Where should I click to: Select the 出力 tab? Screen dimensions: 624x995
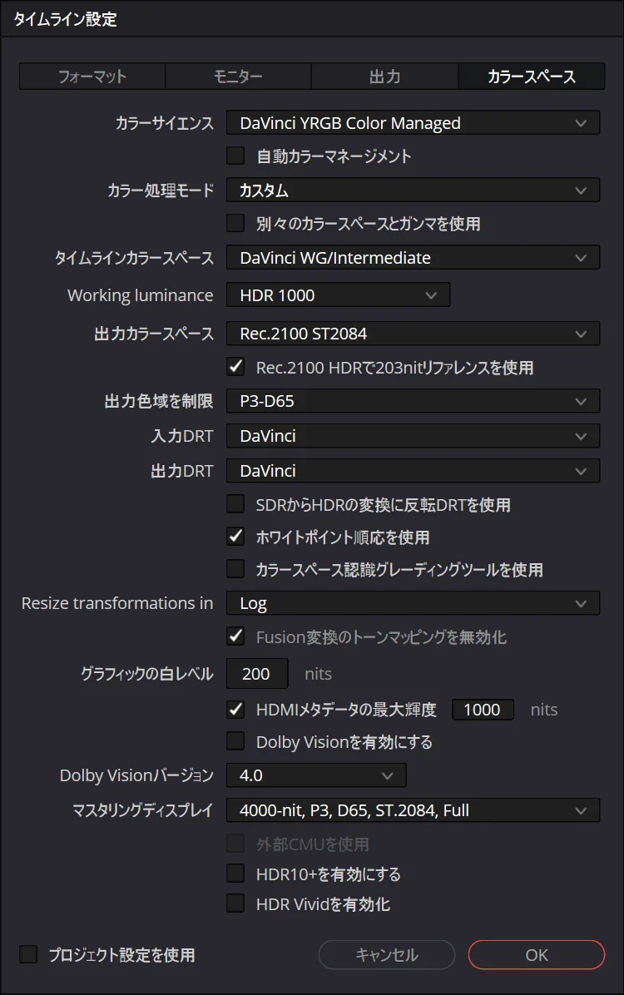(x=384, y=77)
